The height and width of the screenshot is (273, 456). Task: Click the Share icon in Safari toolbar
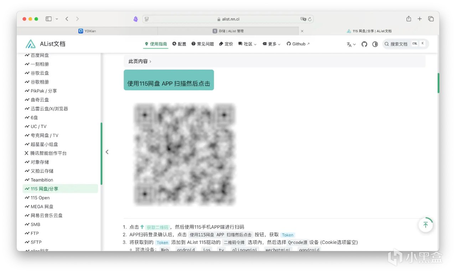[x=409, y=19]
